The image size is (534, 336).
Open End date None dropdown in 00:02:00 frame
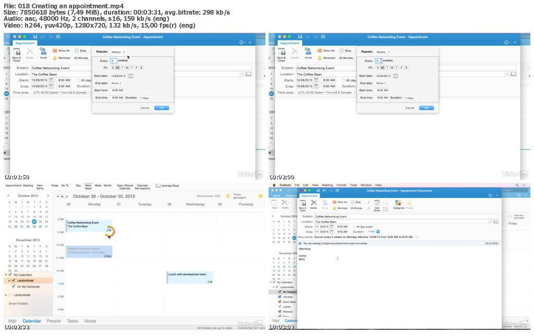pyautogui.click(x=381, y=83)
